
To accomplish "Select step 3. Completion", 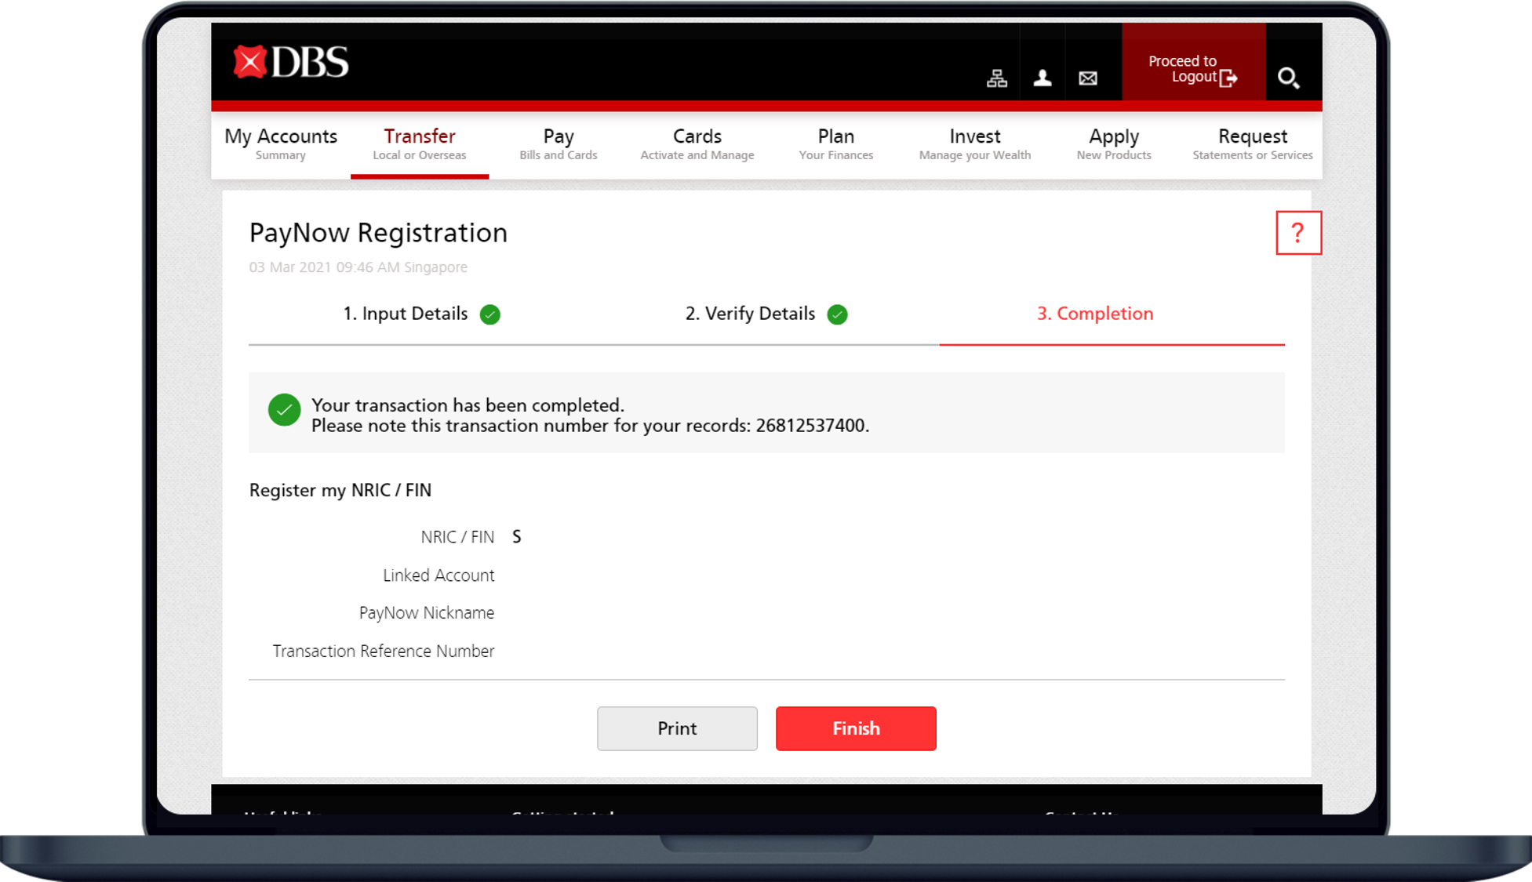I will tap(1095, 314).
